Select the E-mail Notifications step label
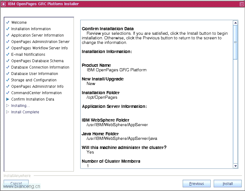Viewport: 245px width, 191px height. [x=28, y=54]
